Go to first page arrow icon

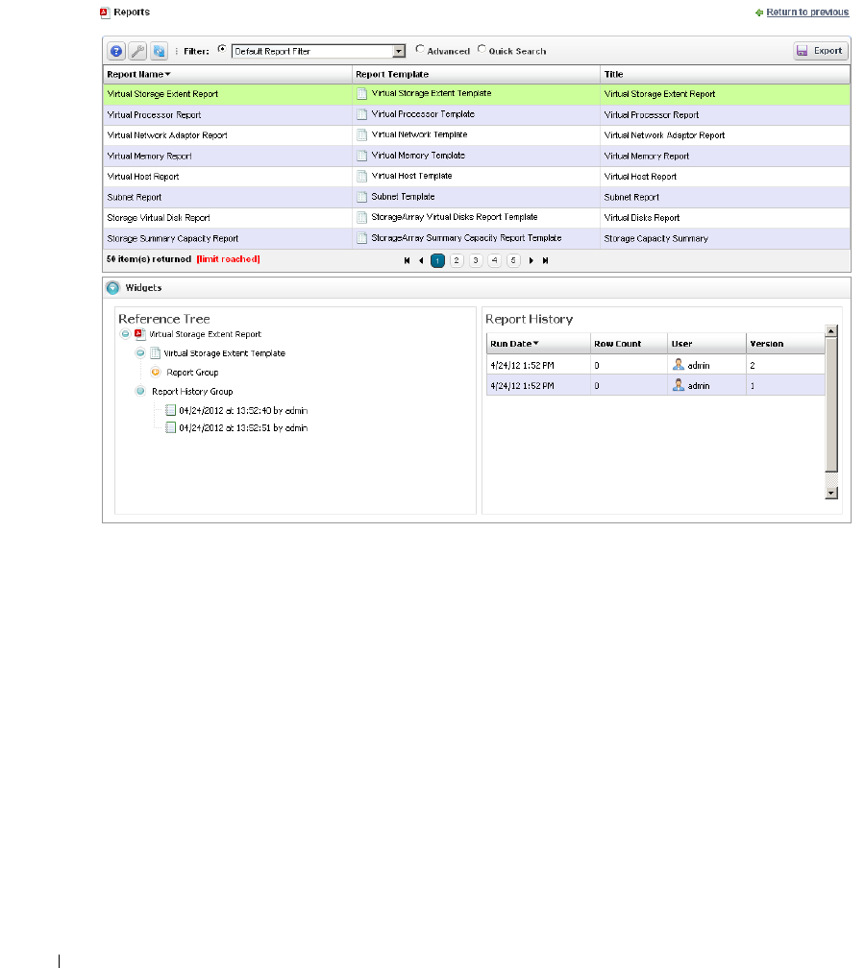pyautogui.click(x=407, y=260)
